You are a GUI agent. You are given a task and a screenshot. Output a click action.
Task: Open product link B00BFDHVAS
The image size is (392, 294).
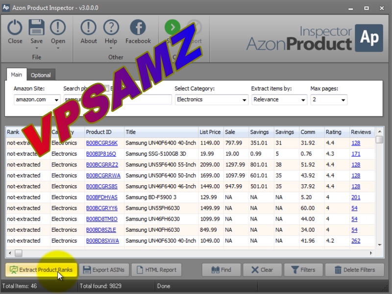click(102, 197)
